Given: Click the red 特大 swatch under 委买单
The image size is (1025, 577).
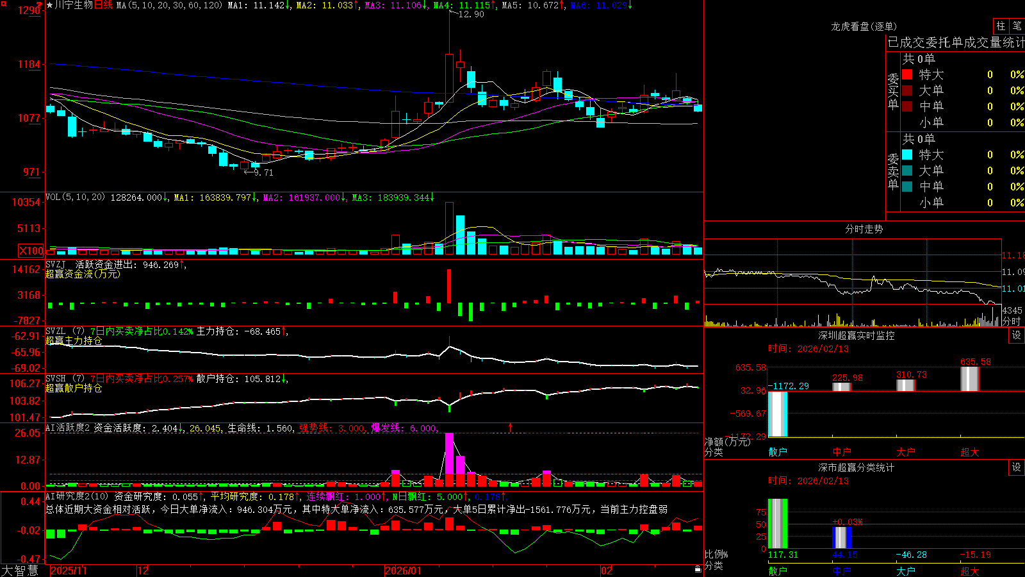Looking at the screenshot, I should point(907,74).
